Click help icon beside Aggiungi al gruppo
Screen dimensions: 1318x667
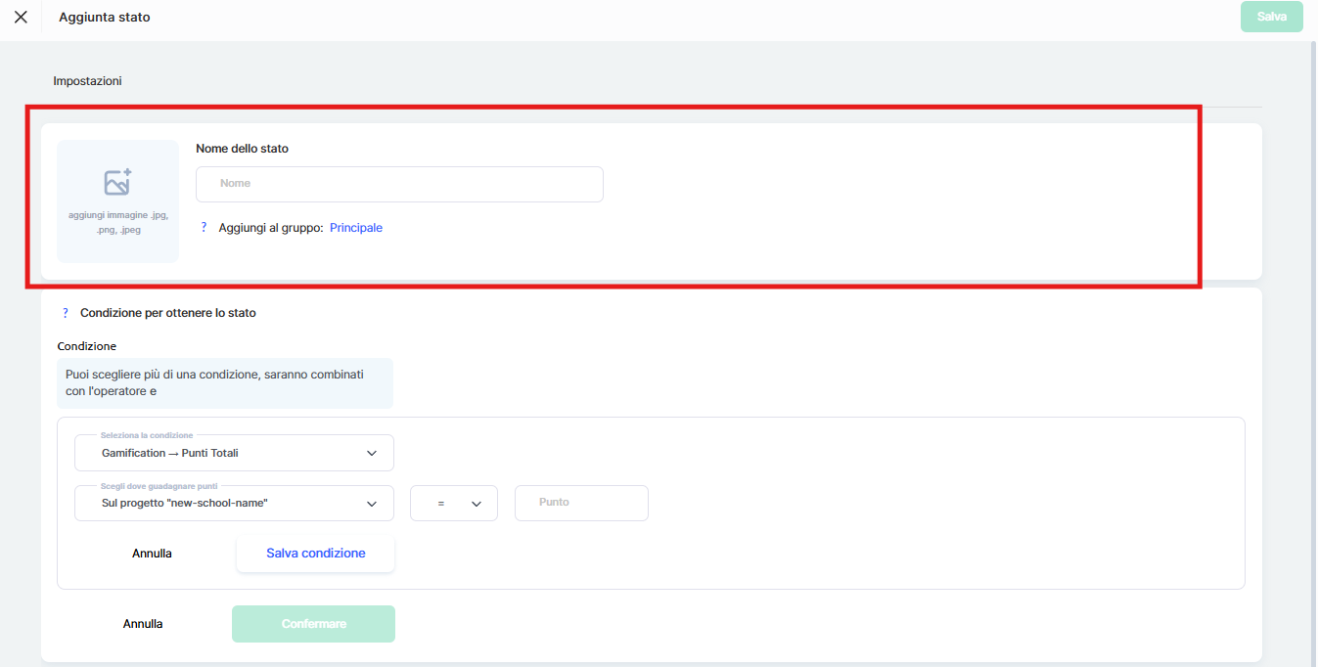204,228
